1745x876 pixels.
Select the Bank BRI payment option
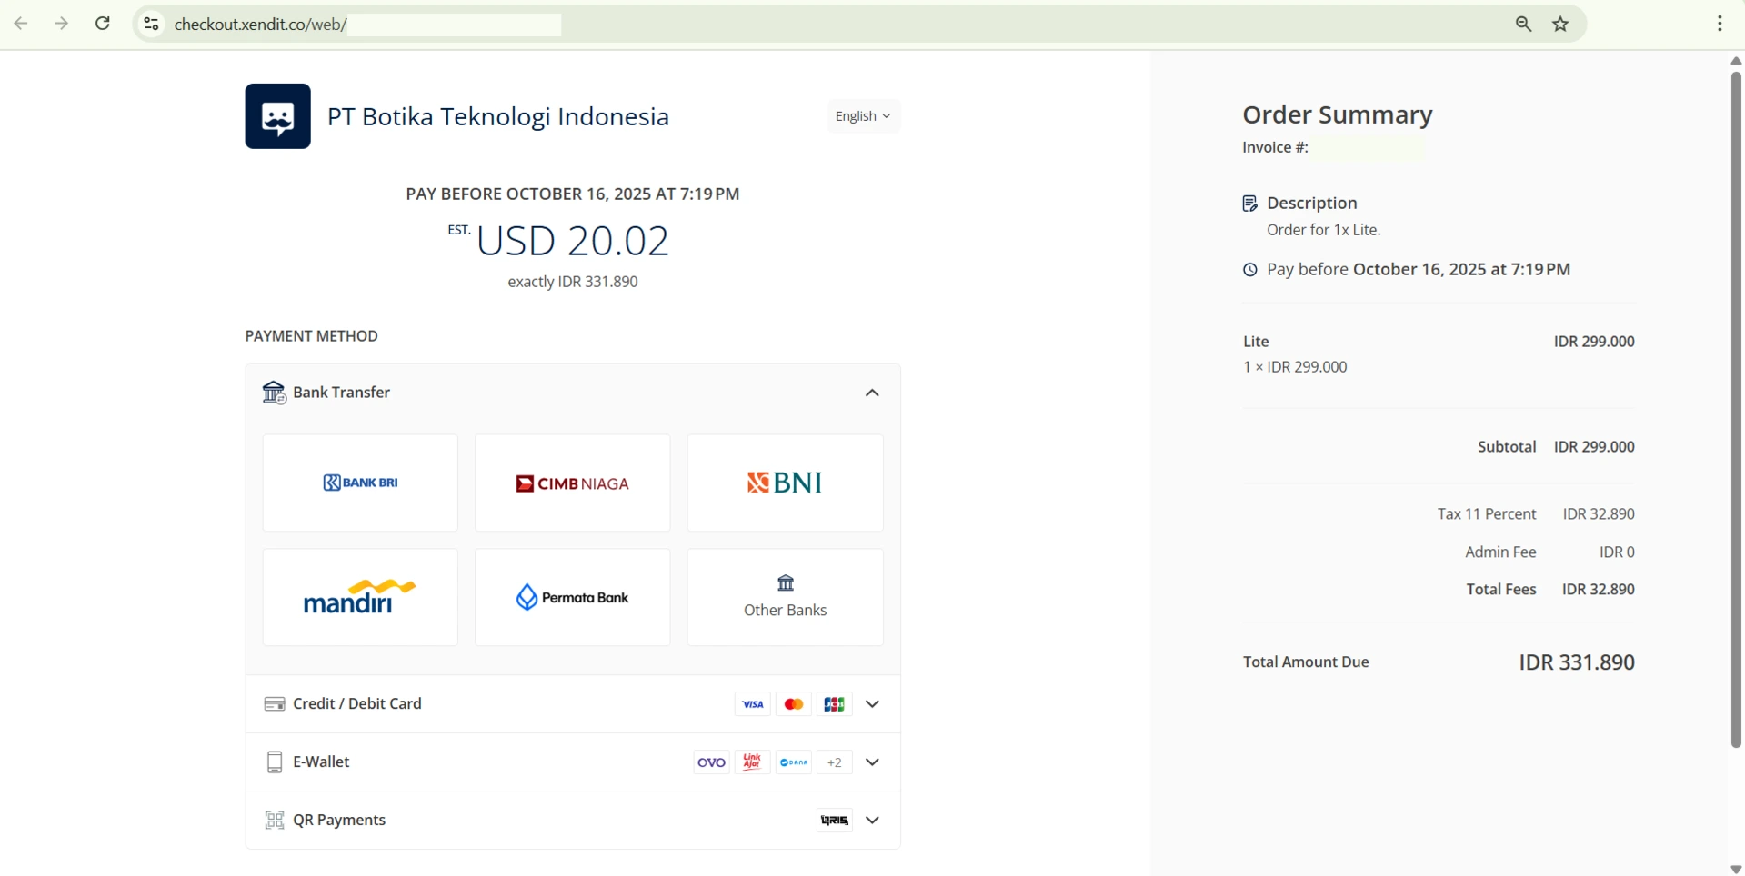[360, 483]
